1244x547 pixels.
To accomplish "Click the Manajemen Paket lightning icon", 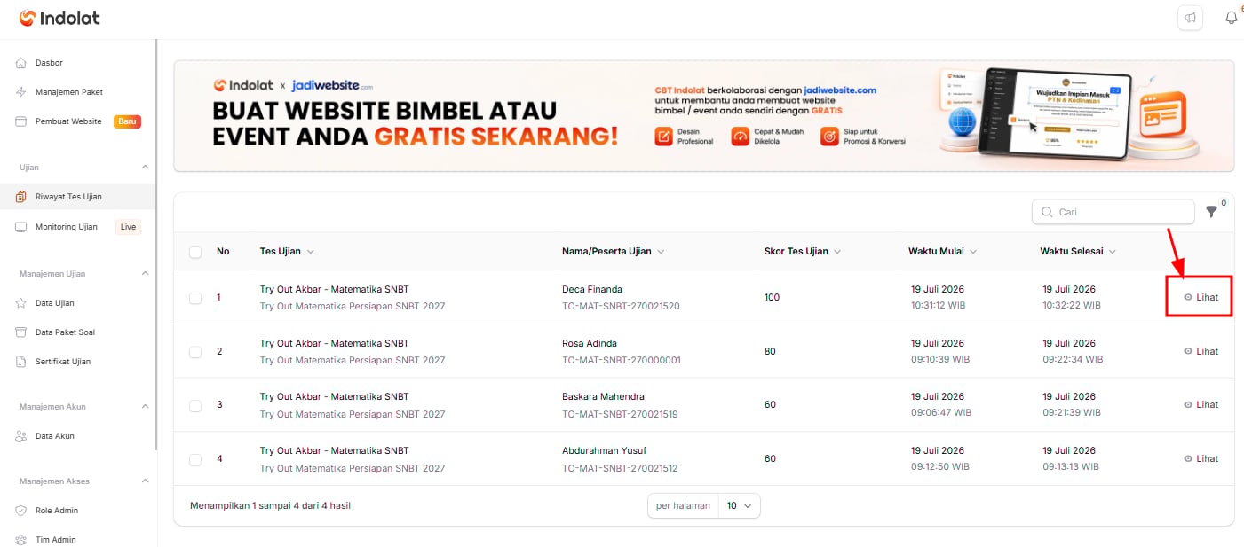I will [21, 92].
